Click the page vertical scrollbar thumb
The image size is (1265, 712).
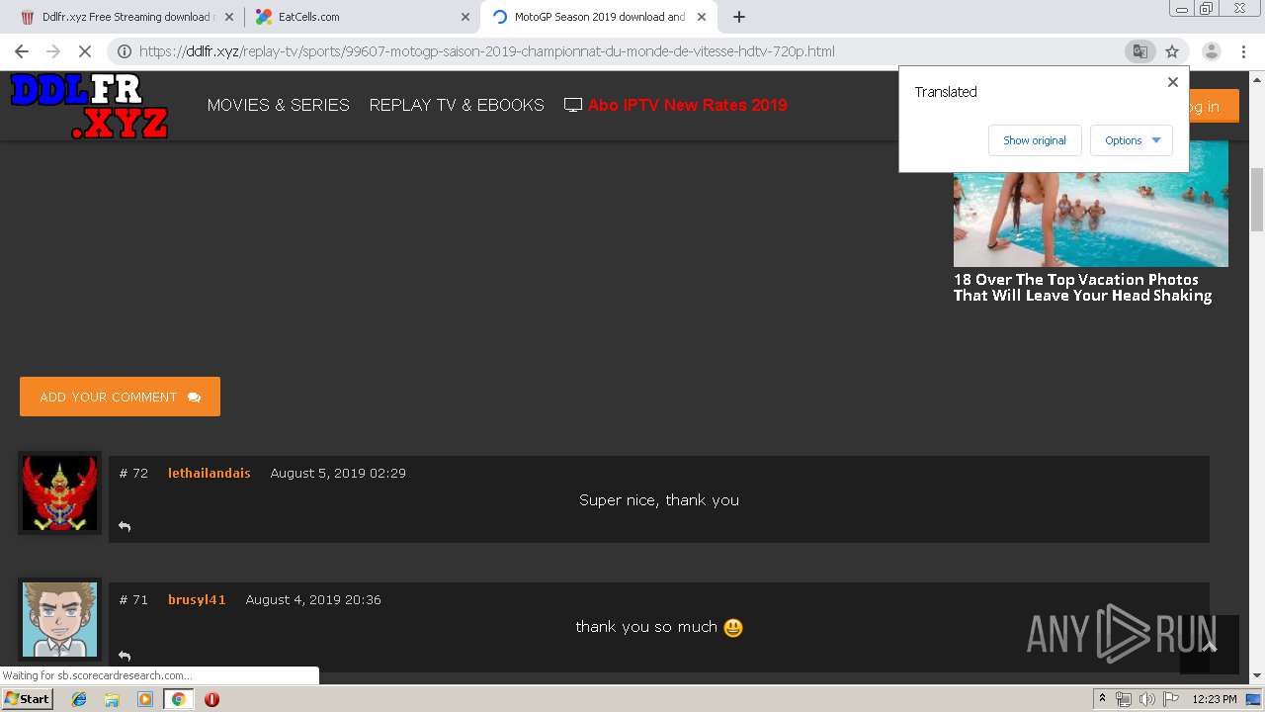(1256, 200)
